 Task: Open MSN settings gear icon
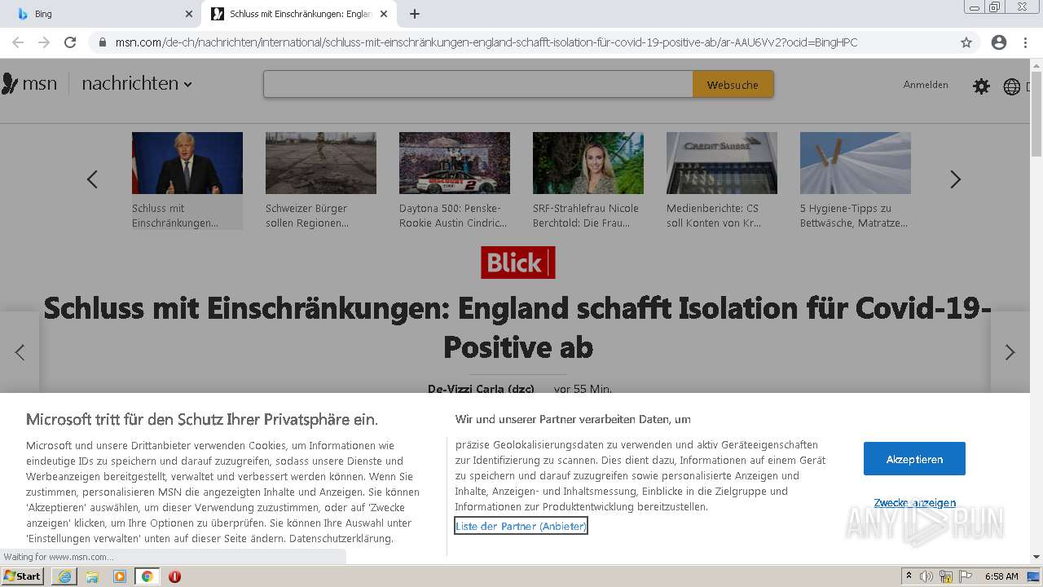(x=981, y=86)
